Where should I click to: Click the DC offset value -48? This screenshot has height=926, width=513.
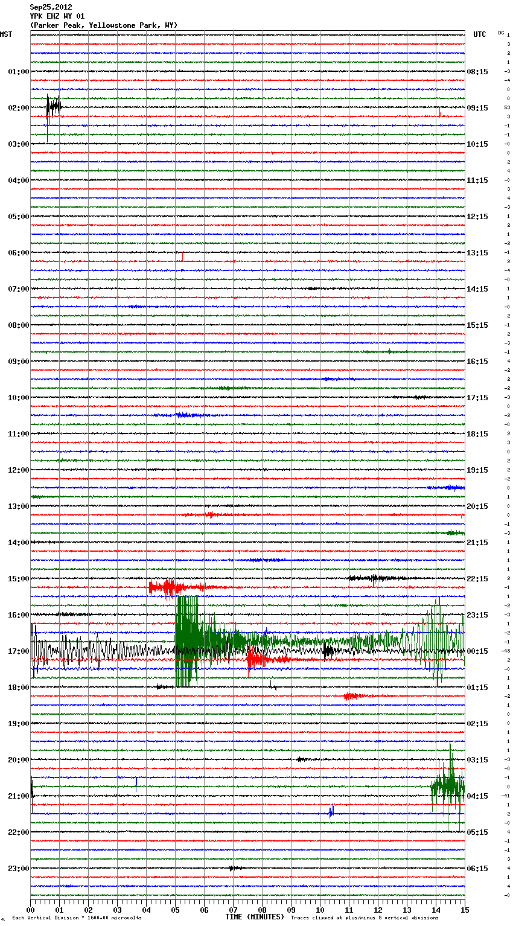point(506,651)
